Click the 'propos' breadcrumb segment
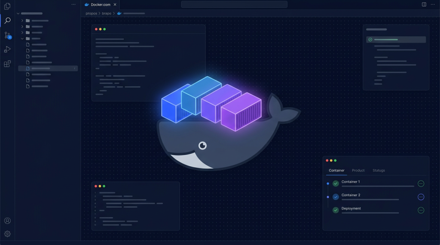The width and height of the screenshot is (440, 245). pyautogui.click(x=91, y=13)
